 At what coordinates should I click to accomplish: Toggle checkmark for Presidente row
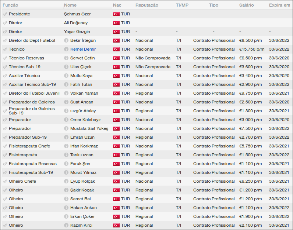point(5,14)
